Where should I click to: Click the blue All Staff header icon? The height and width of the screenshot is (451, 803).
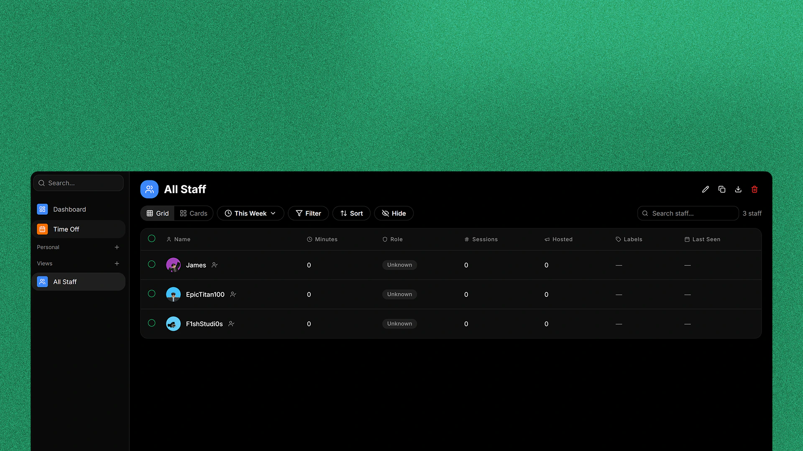point(149,189)
